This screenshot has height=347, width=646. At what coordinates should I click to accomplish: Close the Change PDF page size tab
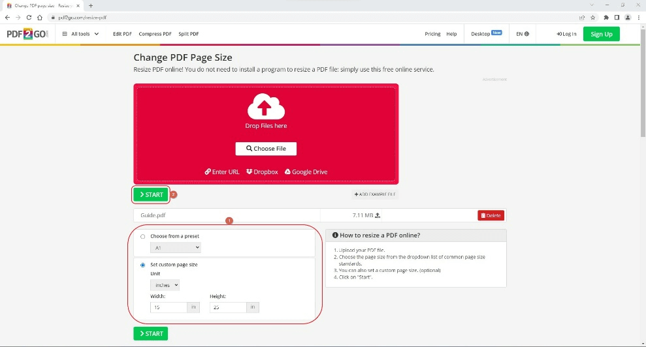coord(78,6)
